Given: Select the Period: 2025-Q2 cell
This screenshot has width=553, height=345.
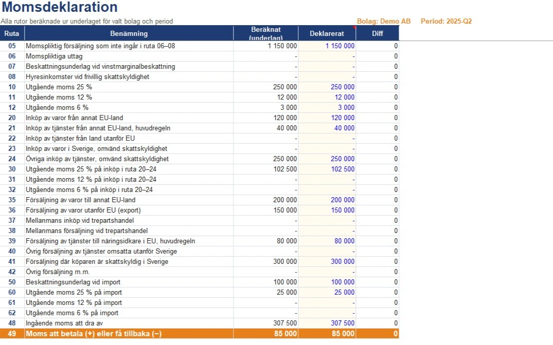Looking at the screenshot, I should [446, 21].
